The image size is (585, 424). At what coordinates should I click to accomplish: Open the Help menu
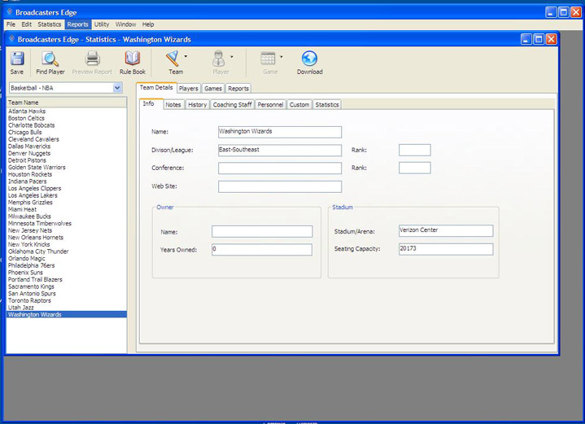pyautogui.click(x=148, y=24)
